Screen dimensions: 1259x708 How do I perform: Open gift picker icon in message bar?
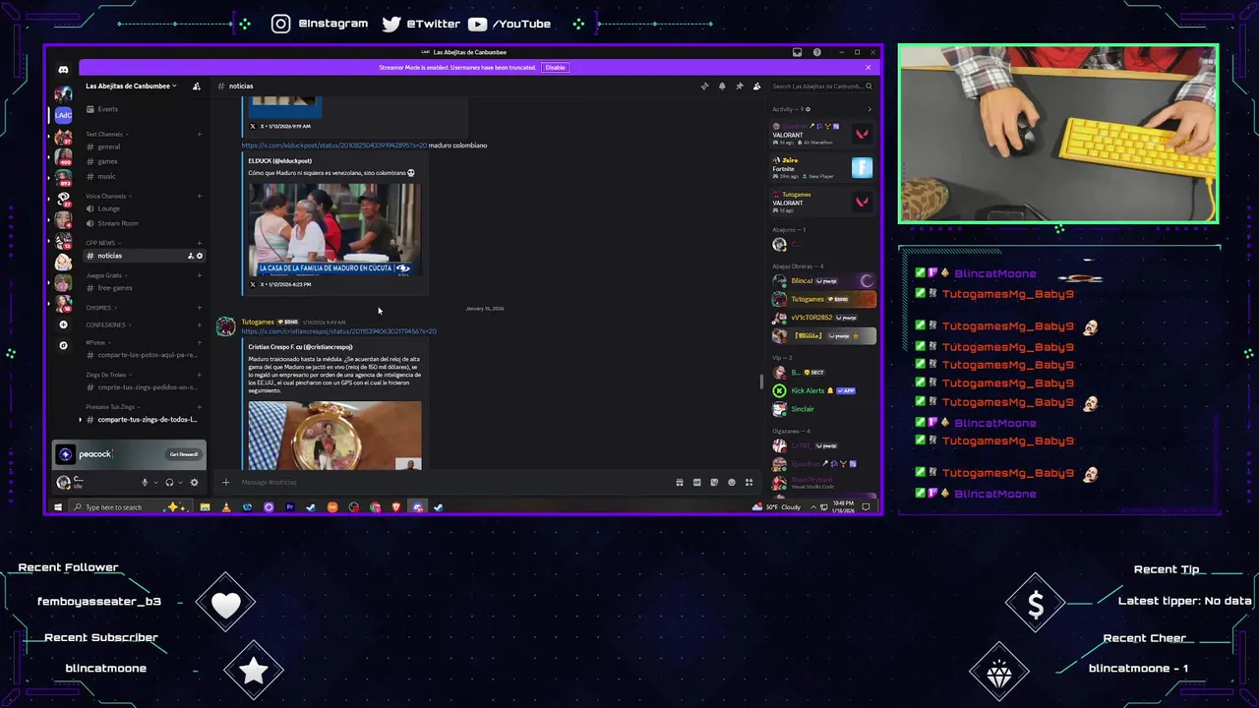[x=679, y=482]
